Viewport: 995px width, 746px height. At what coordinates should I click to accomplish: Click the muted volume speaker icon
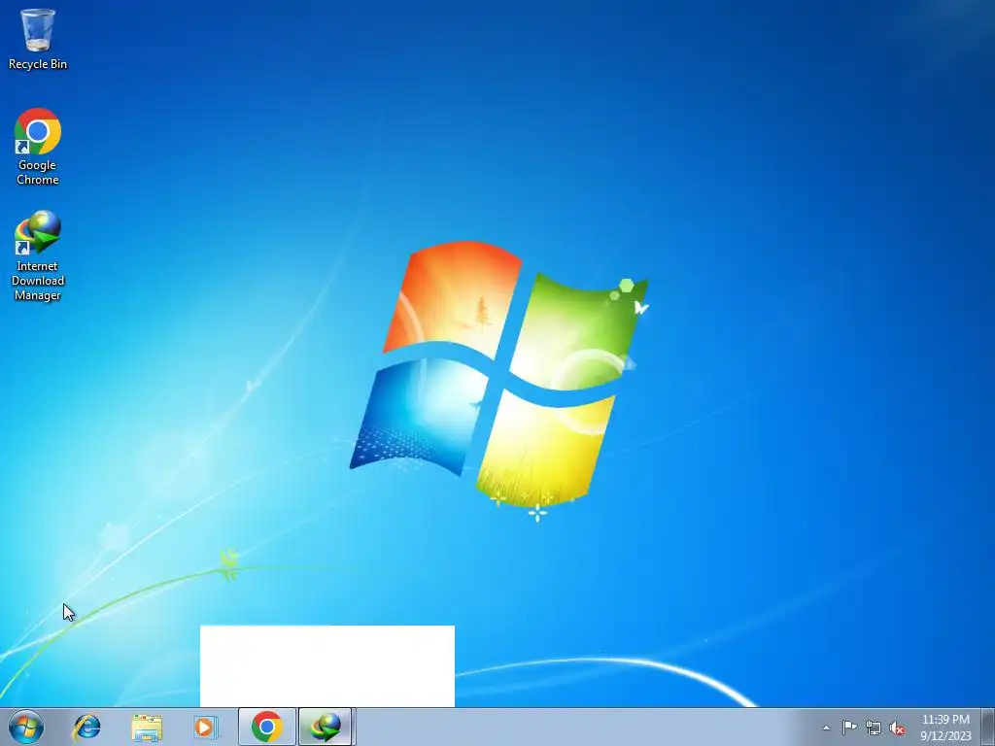click(897, 729)
